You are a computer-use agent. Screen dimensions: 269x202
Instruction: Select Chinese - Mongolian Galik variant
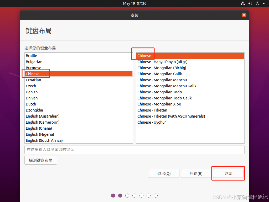[x=190, y=74]
